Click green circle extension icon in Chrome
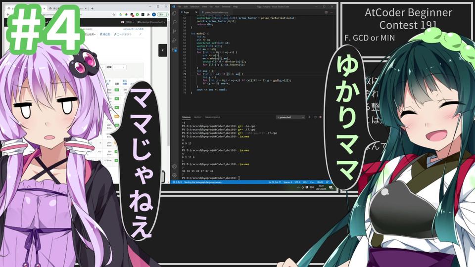Image resolution: width=475 pixels, height=267 pixels. pos(137,14)
